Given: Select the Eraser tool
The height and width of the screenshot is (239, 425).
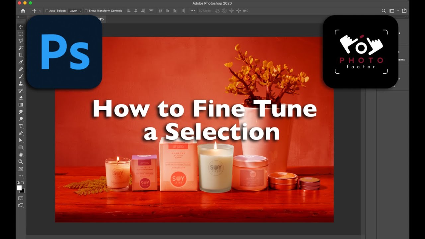Looking at the screenshot, I should point(21,98).
